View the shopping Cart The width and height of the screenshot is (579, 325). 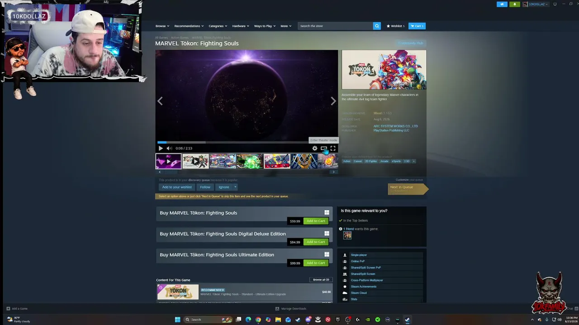417,26
